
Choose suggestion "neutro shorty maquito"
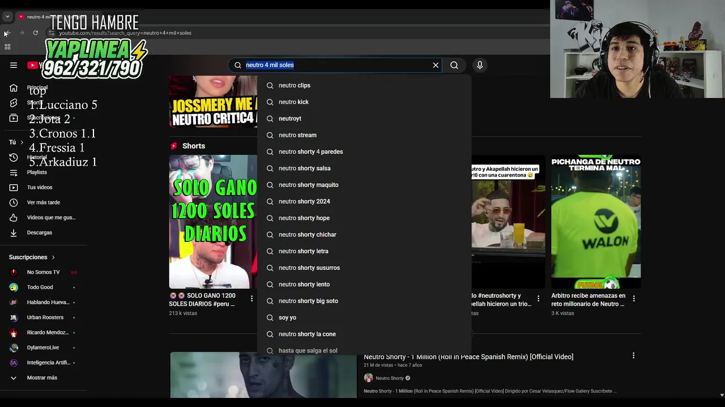(x=364, y=185)
